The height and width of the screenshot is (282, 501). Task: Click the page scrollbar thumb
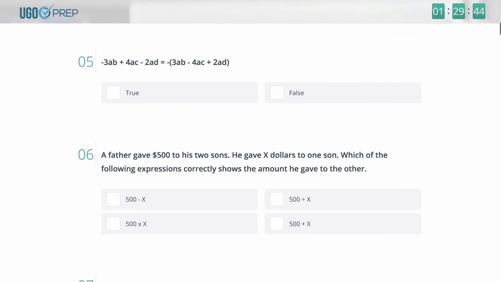click(x=500, y=29)
